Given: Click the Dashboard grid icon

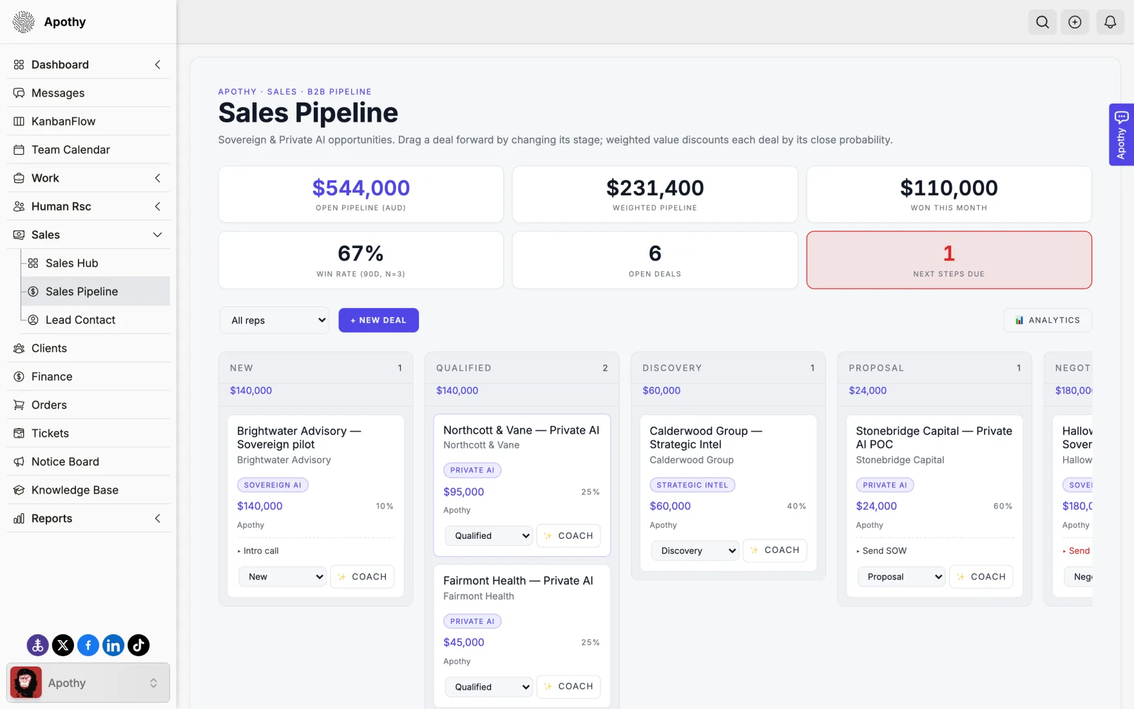Looking at the screenshot, I should click(x=19, y=64).
